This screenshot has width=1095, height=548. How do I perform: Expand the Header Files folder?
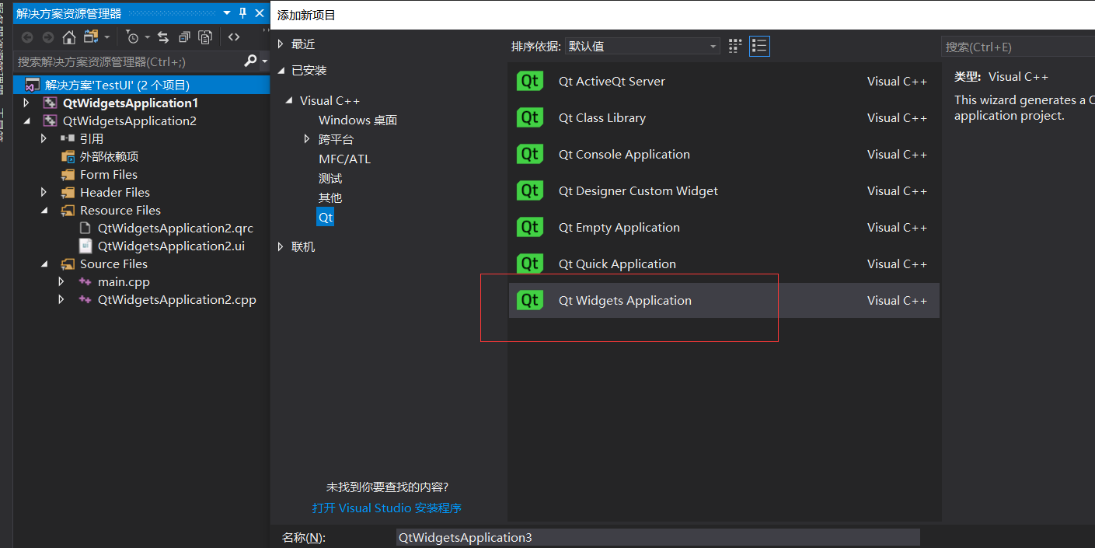point(44,192)
